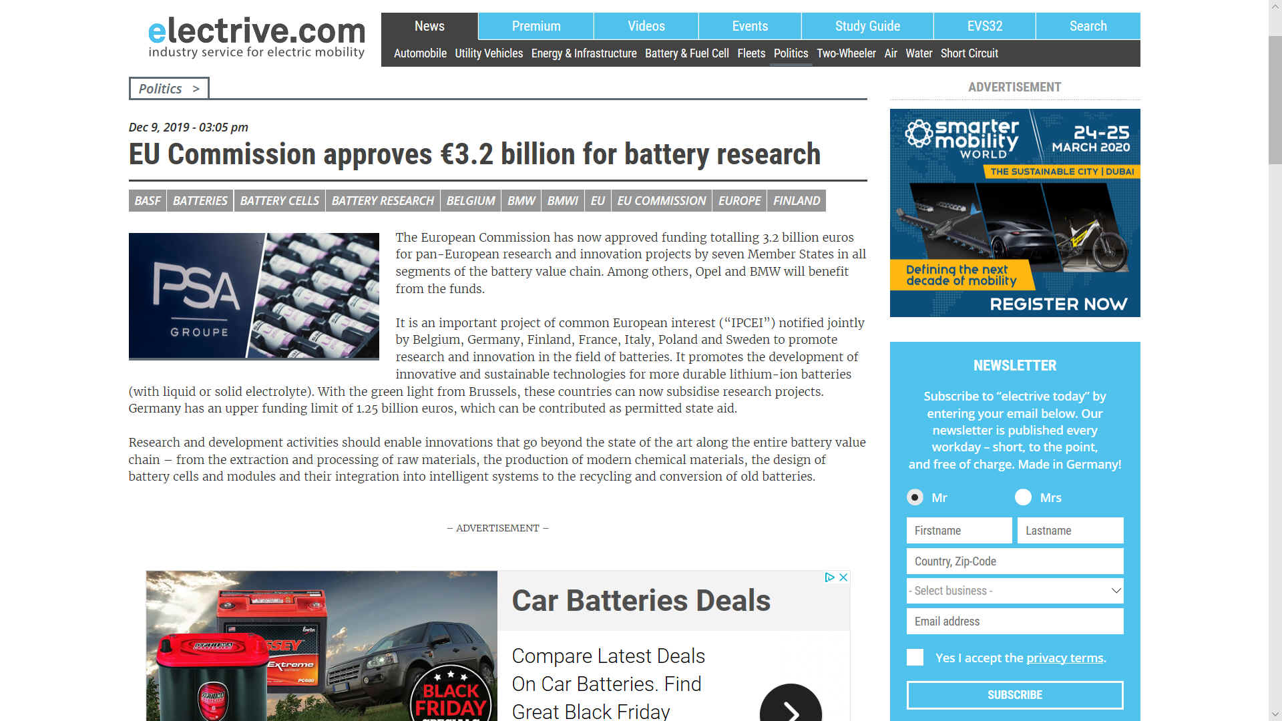Click the AdChoices triangle icon

pyautogui.click(x=829, y=577)
